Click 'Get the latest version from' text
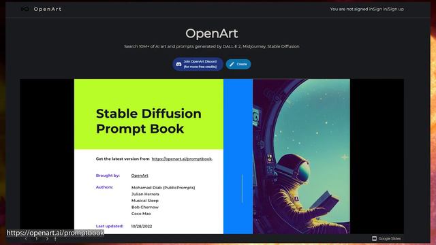436x245 pixels. [123, 159]
